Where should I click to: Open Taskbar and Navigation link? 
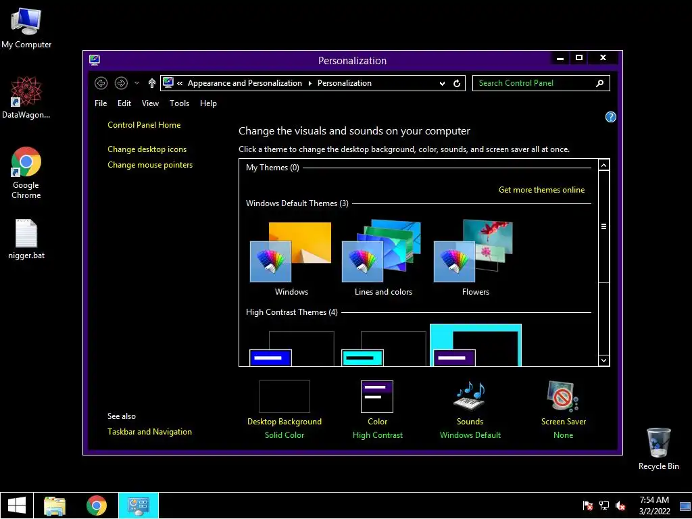[149, 432]
